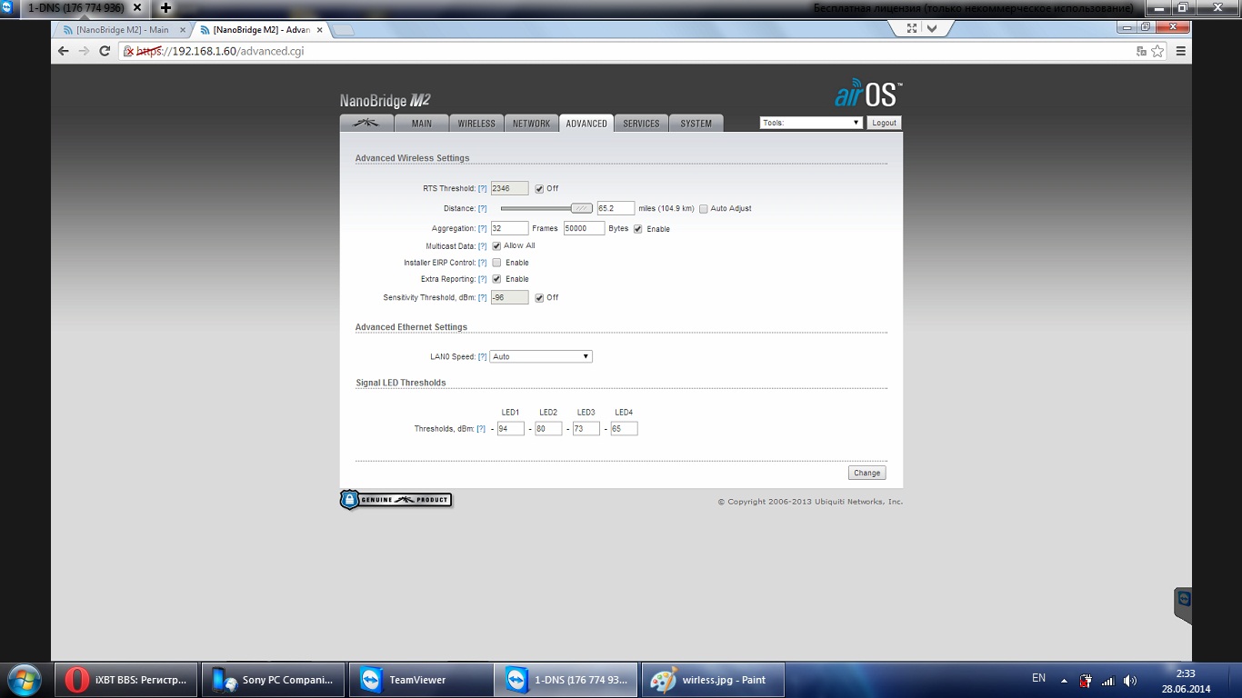Click the Distance slider handle
Screen dimensions: 1242x698
(x=582, y=208)
